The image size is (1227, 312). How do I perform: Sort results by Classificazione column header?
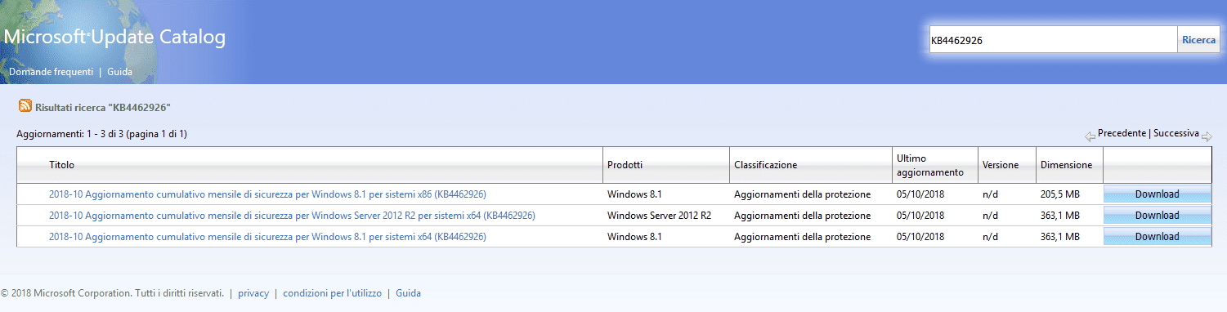click(765, 165)
